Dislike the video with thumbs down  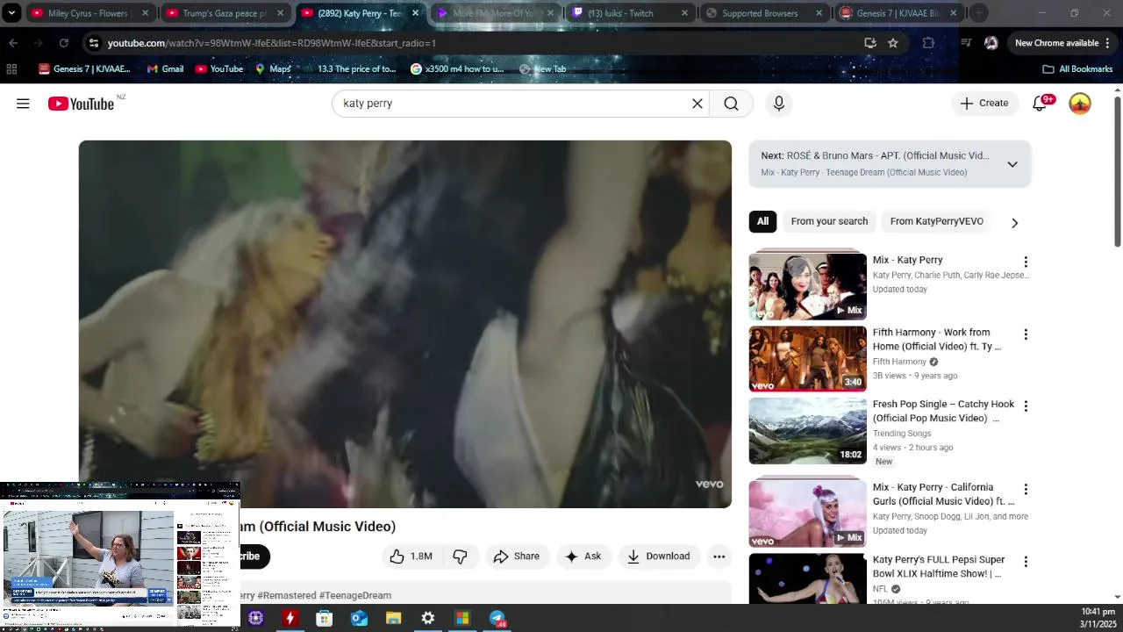click(x=460, y=557)
